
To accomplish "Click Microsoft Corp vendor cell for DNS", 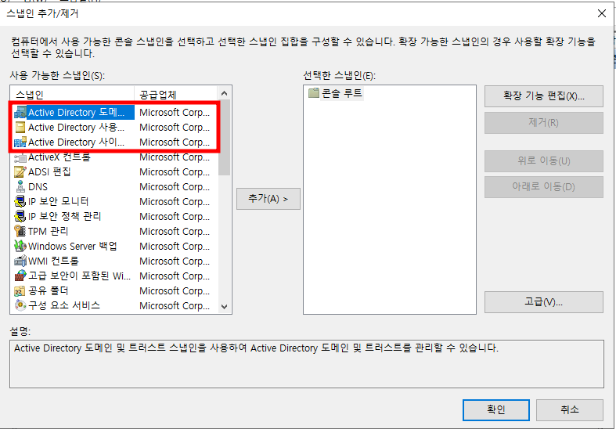I will (x=175, y=187).
